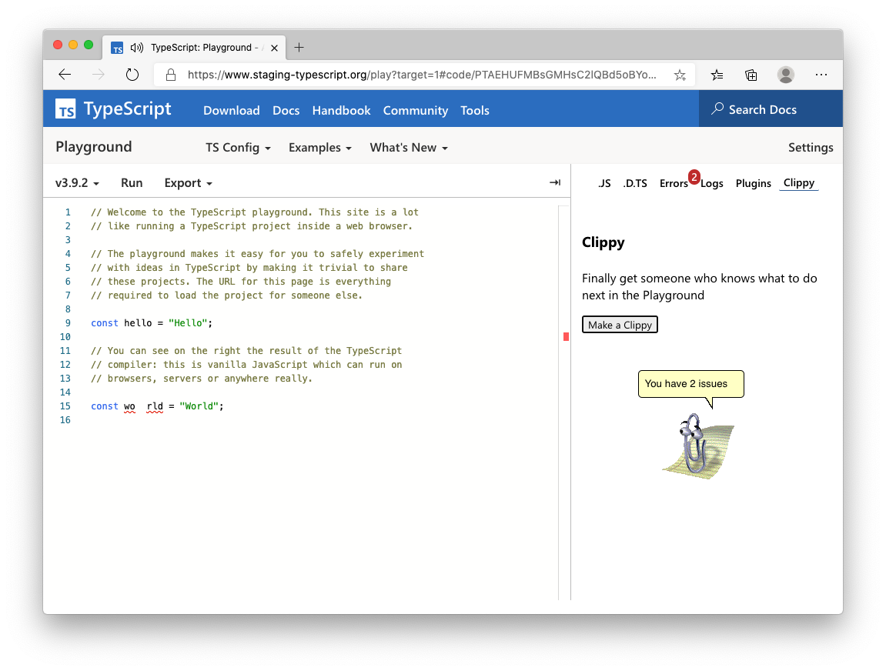
Task: Focus the Search Docs field
Action: point(771,109)
